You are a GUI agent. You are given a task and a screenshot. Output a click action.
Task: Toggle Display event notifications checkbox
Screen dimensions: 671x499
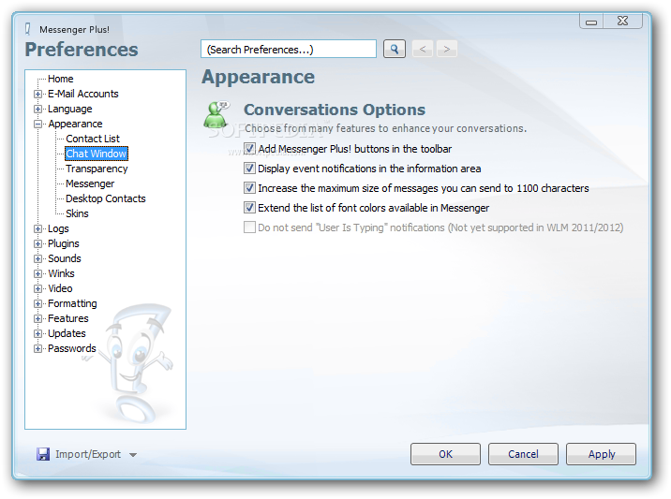tap(249, 169)
